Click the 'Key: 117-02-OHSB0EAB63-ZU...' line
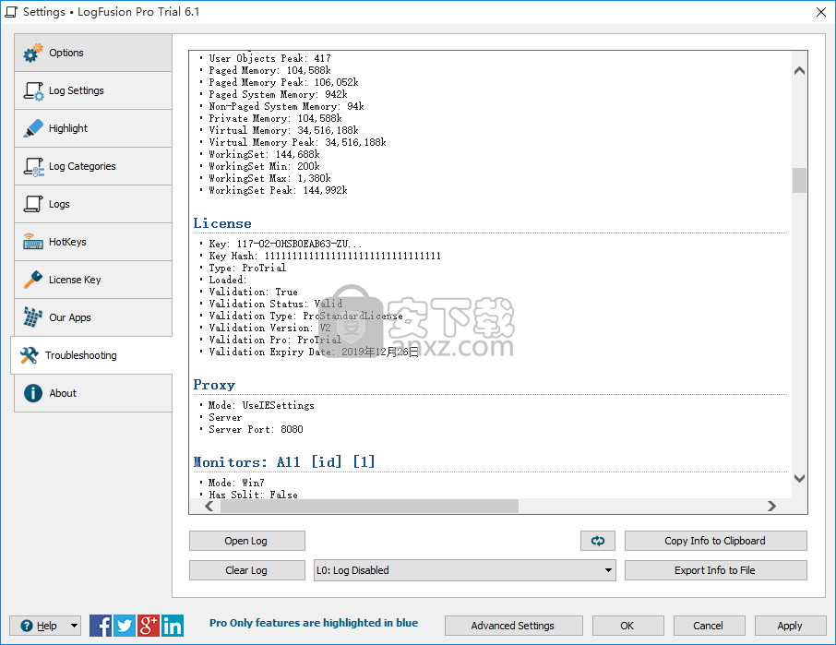 pos(285,244)
